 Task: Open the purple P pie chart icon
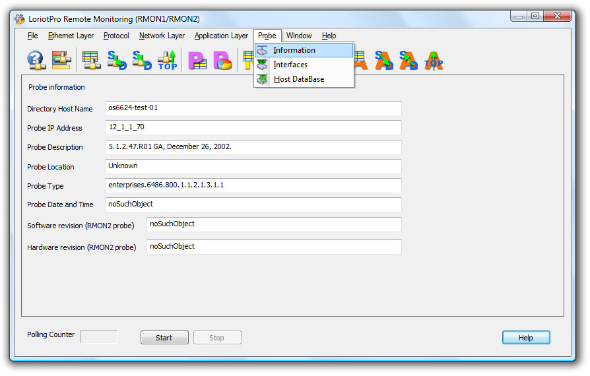tap(223, 61)
